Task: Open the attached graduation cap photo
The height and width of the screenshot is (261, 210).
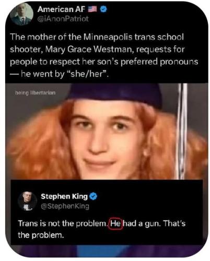Action: [107, 132]
